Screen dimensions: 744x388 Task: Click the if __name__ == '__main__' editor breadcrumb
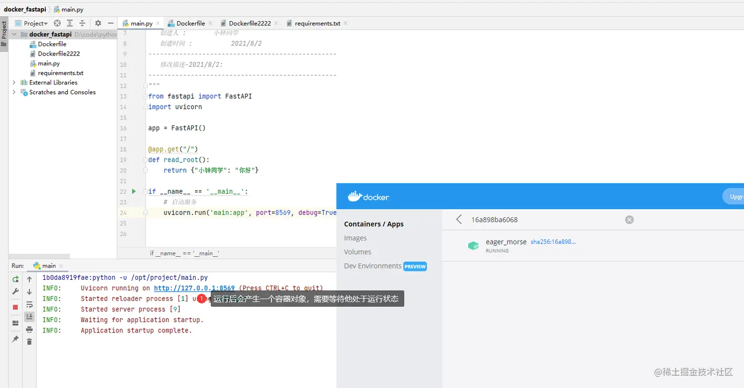tap(185, 253)
